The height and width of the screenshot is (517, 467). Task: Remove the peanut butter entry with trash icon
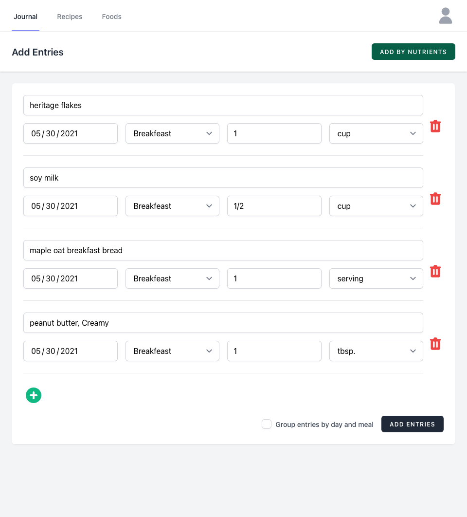435,344
